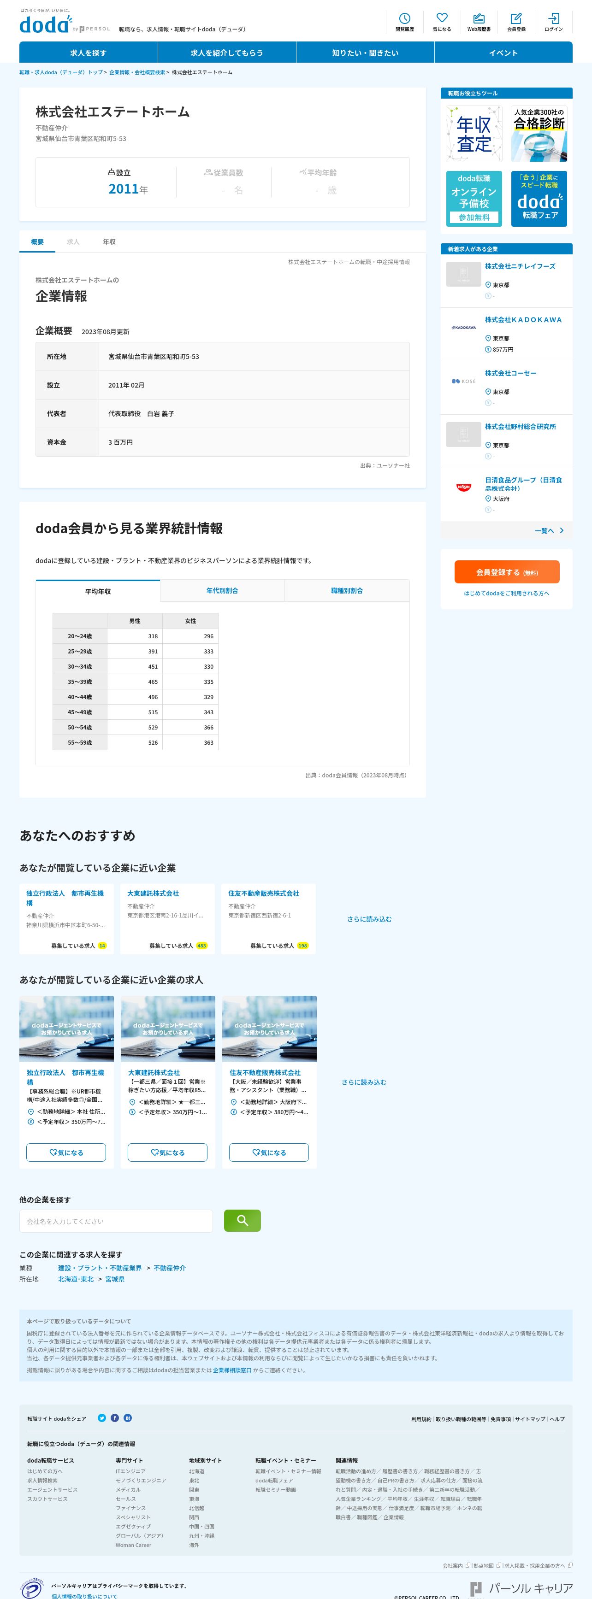
Task: Click はじめてdodaをご利用される方へ link
Action: [x=507, y=593]
